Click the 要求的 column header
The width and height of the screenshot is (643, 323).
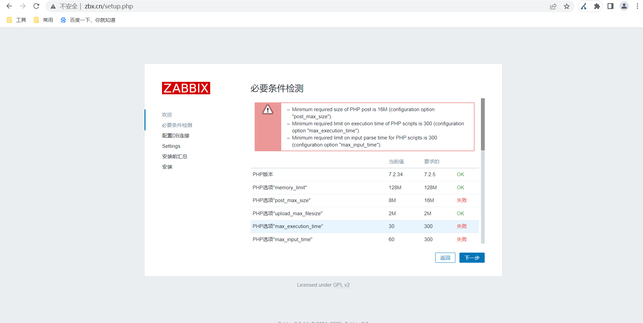click(x=432, y=162)
